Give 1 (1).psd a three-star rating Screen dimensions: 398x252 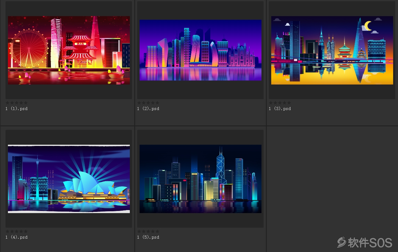pos(17,103)
